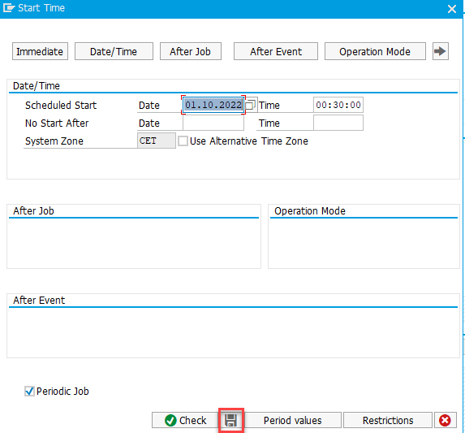Click the No Start After date field

(213, 123)
